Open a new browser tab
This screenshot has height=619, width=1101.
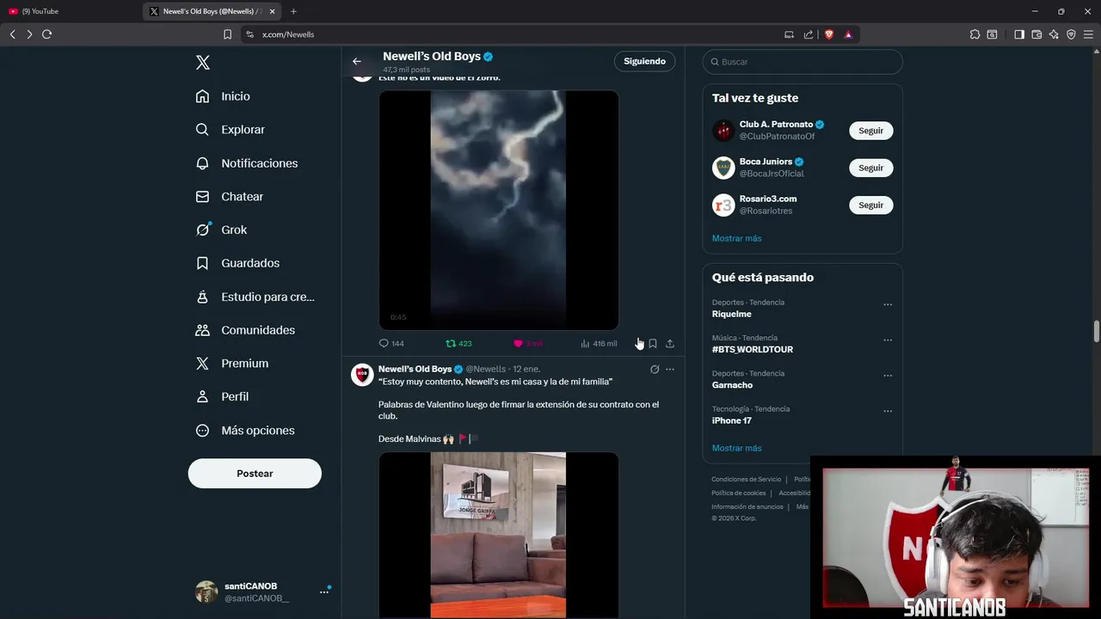tap(293, 11)
